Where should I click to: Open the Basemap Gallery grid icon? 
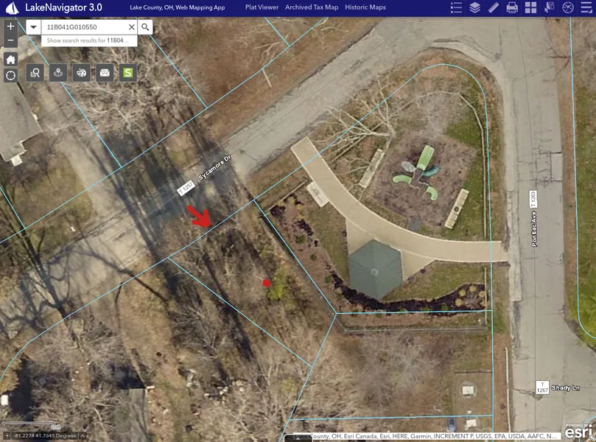pyautogui.click(x=530, y=7)
